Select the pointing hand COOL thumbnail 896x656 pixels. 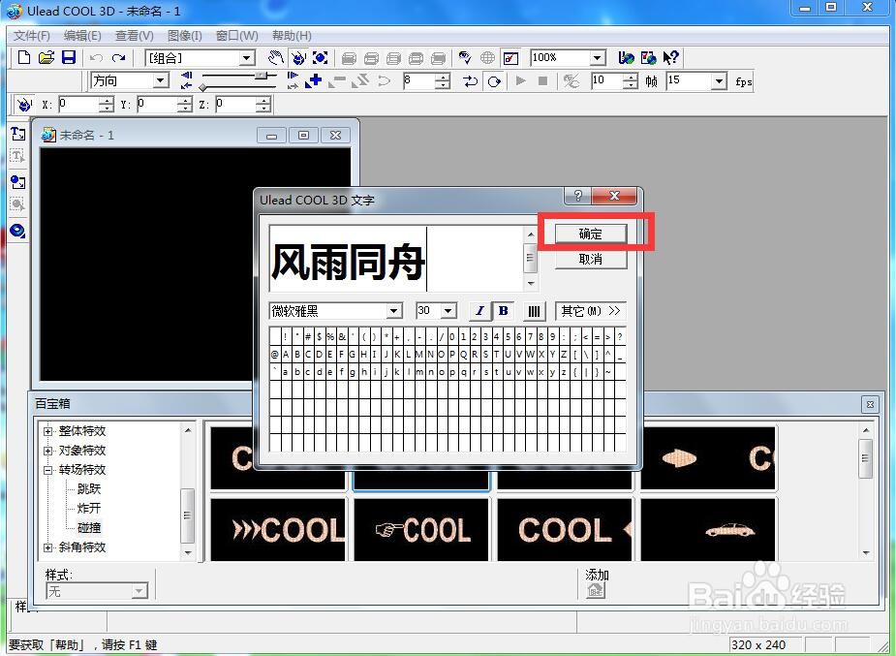tap(421, 529)
